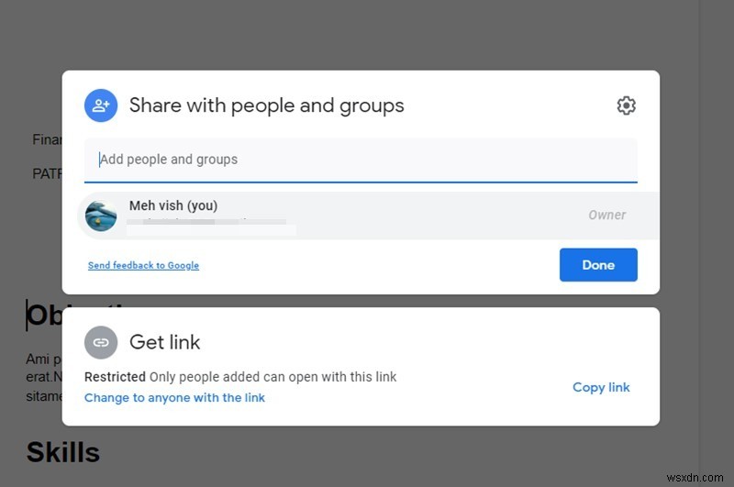Click the blurred email under Meh vish
The width and height of the screenshot is (734, 487).
click(211, 223)
